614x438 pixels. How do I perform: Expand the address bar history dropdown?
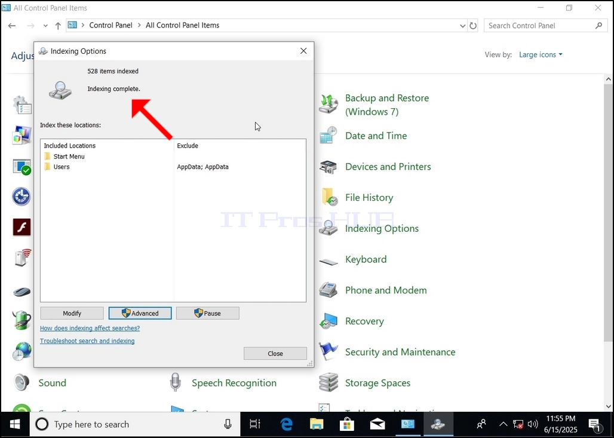pyautogui.click(x=462, y=26)
